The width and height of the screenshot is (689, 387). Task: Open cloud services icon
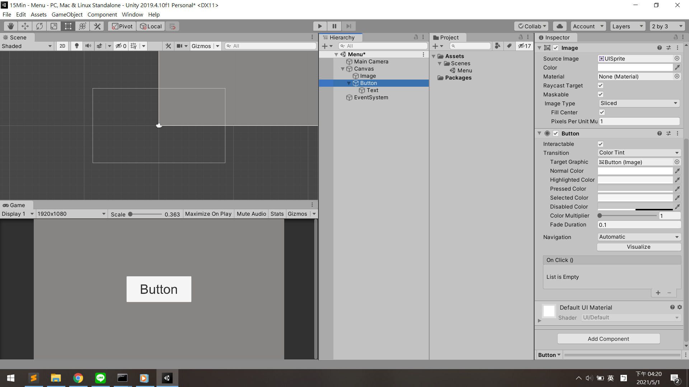click(559, 26)
